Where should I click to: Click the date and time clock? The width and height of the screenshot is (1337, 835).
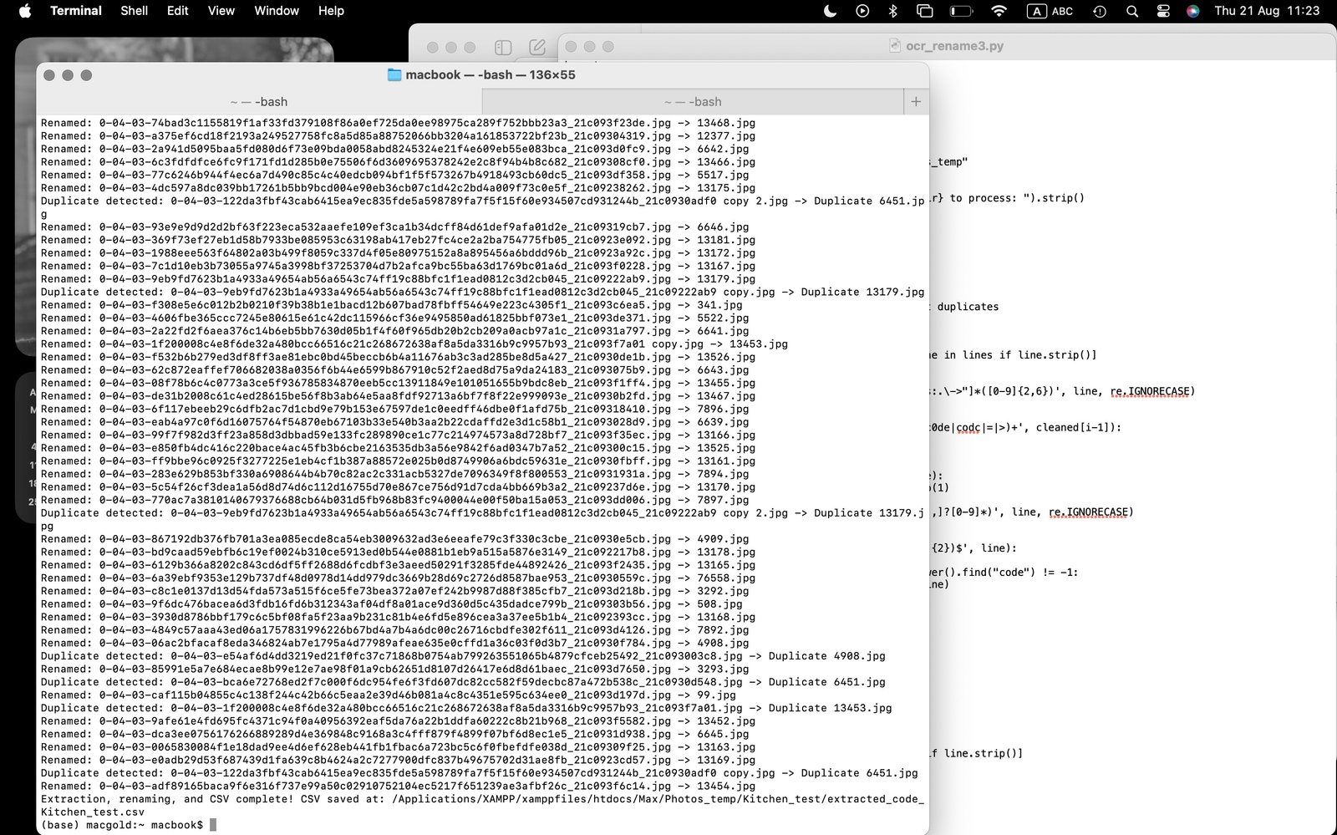[1266, 11]
